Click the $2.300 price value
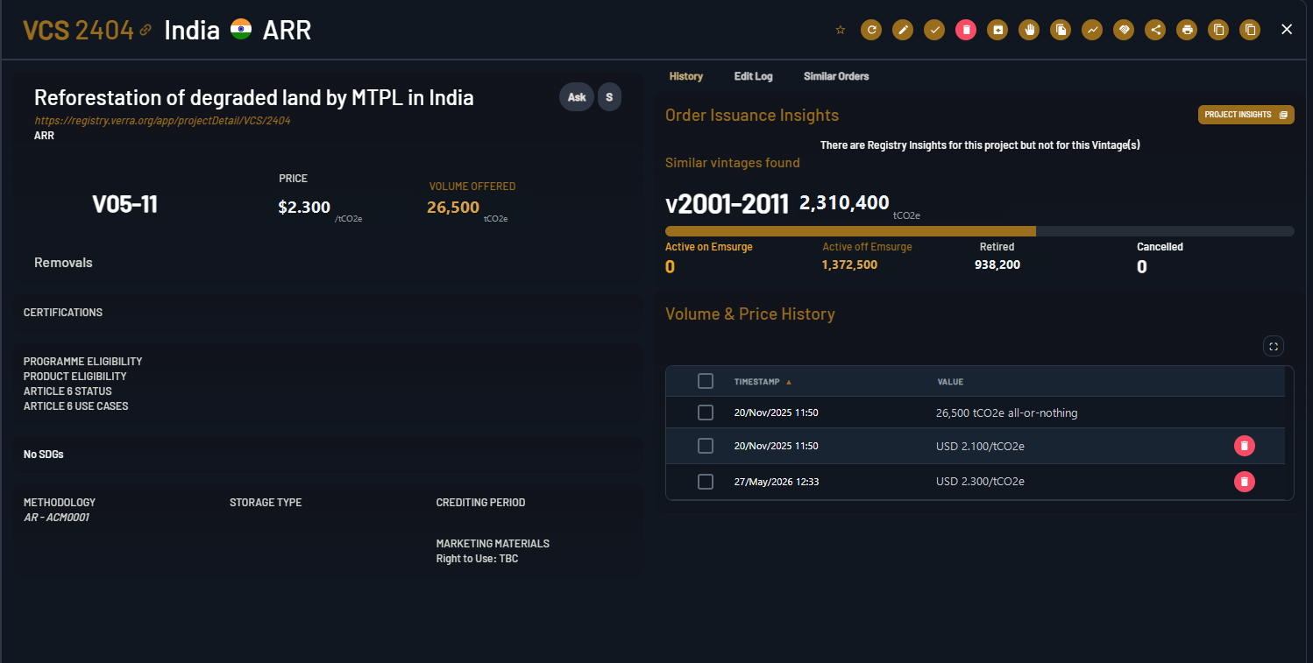 [x=304, y=208]
